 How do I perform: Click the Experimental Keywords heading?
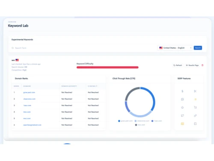pos(22,39)
